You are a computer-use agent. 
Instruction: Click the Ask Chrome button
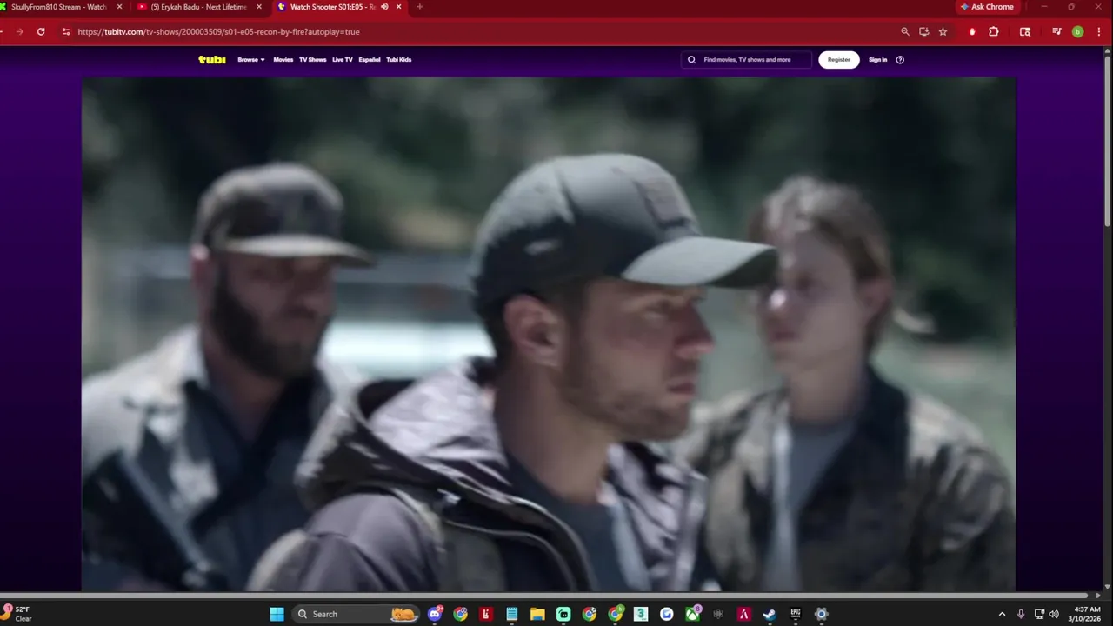[987, 7]
